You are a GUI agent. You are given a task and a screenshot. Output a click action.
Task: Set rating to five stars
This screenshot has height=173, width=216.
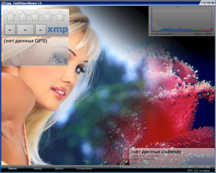[60, 16]
